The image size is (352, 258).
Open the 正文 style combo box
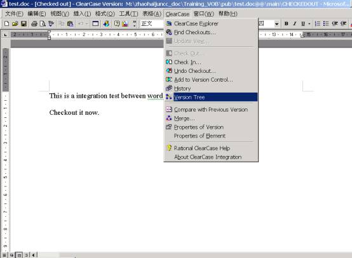[x=152, y=23]
